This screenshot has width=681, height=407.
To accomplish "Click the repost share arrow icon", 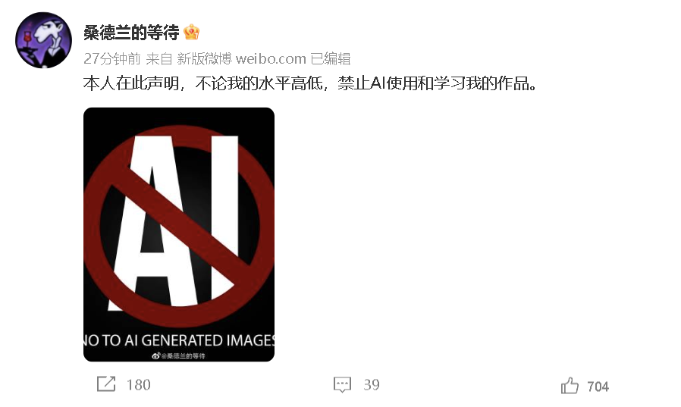I will pos(106,384).
